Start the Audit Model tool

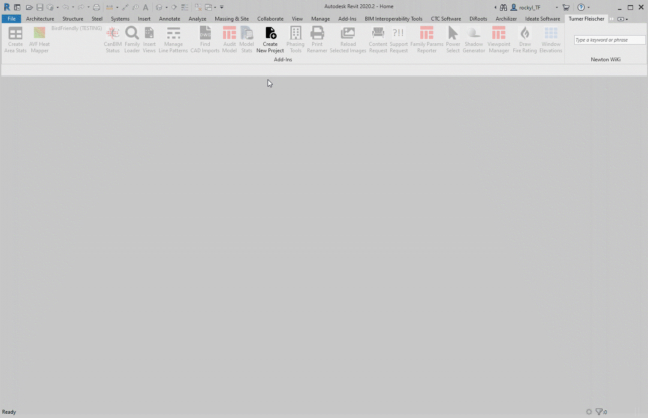229,40
